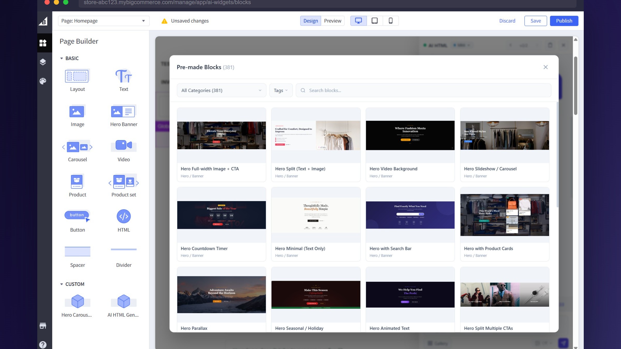The height and width of the screenshot is (349, 621).
Task: Switch to the Design tab
Action: click(310, 21)
